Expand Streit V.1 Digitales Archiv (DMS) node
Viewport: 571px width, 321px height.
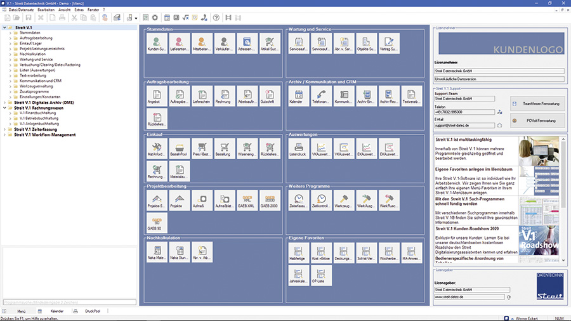coord(4,103)
